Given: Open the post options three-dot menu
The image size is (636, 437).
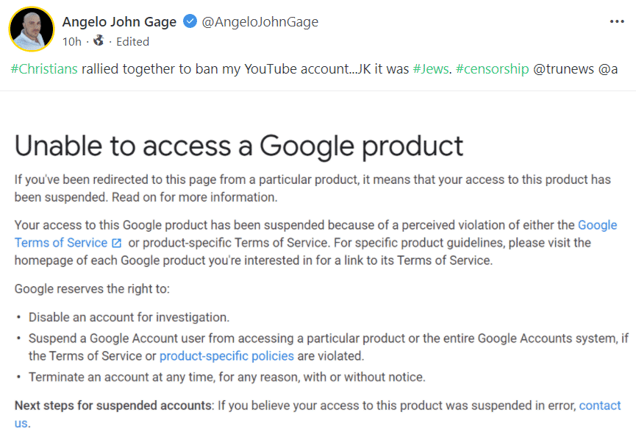Looking at the screenshot, I should (617, 21).
